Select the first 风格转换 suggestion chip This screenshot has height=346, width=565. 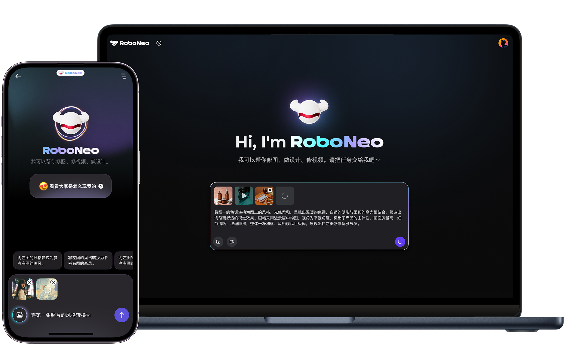[37, 260]
